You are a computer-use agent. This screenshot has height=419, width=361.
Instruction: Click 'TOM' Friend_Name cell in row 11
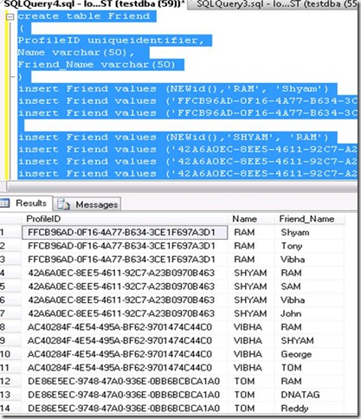pyautogui.click(x=309, y=368)
